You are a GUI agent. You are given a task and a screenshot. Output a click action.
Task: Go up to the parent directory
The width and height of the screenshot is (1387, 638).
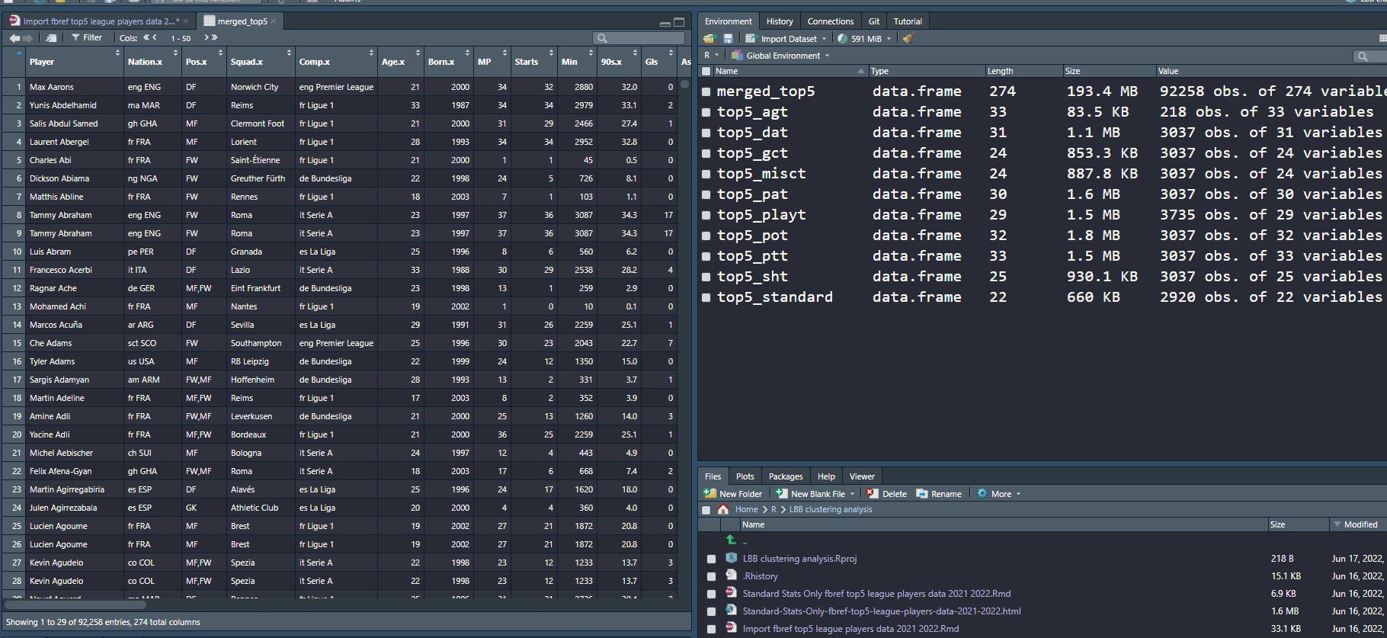(x=731, y=540)
